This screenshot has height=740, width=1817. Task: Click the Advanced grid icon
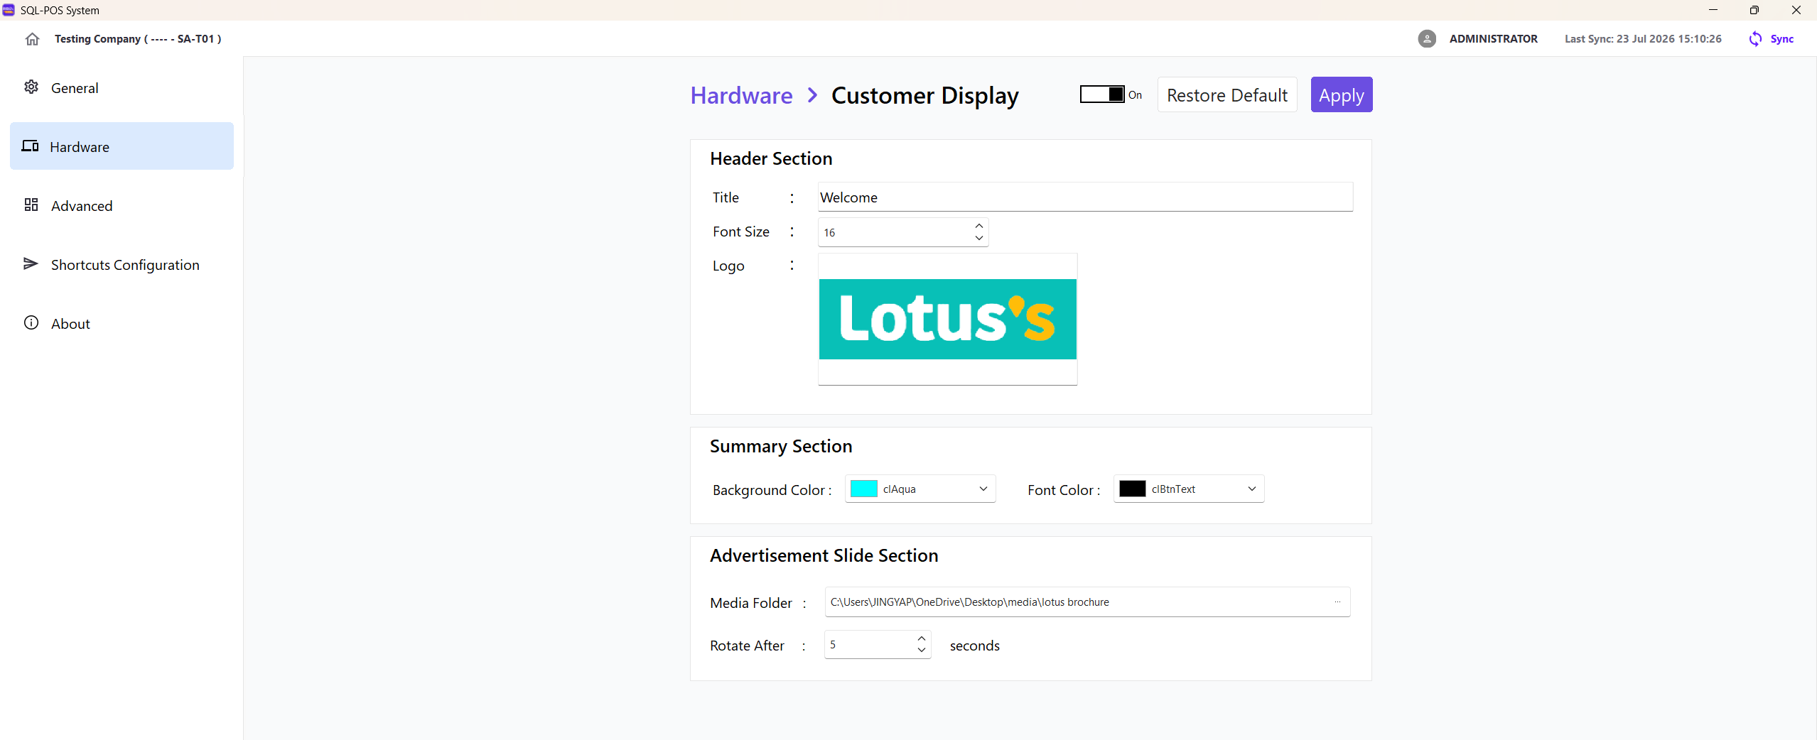[x=31, y=205]
